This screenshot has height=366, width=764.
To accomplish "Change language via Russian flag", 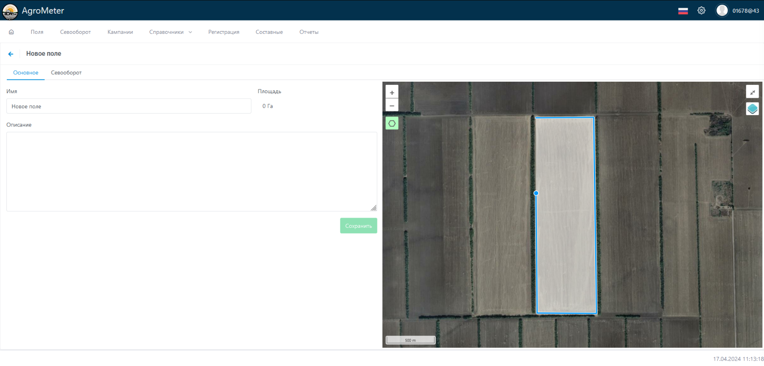I will click(x=683, y=11).
